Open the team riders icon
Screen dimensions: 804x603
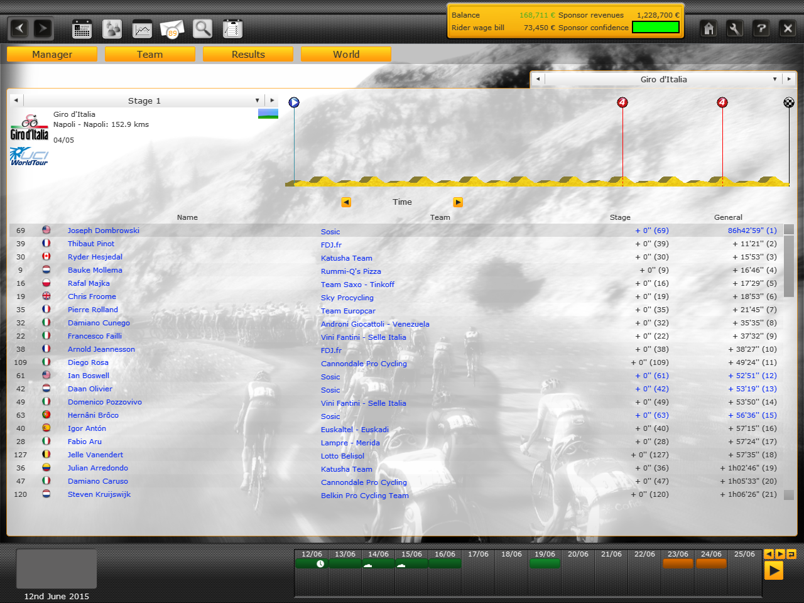click(x=112, y=29)
